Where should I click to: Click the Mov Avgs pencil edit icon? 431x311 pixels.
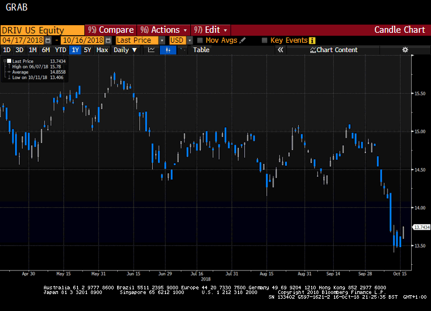coord(242,40)
